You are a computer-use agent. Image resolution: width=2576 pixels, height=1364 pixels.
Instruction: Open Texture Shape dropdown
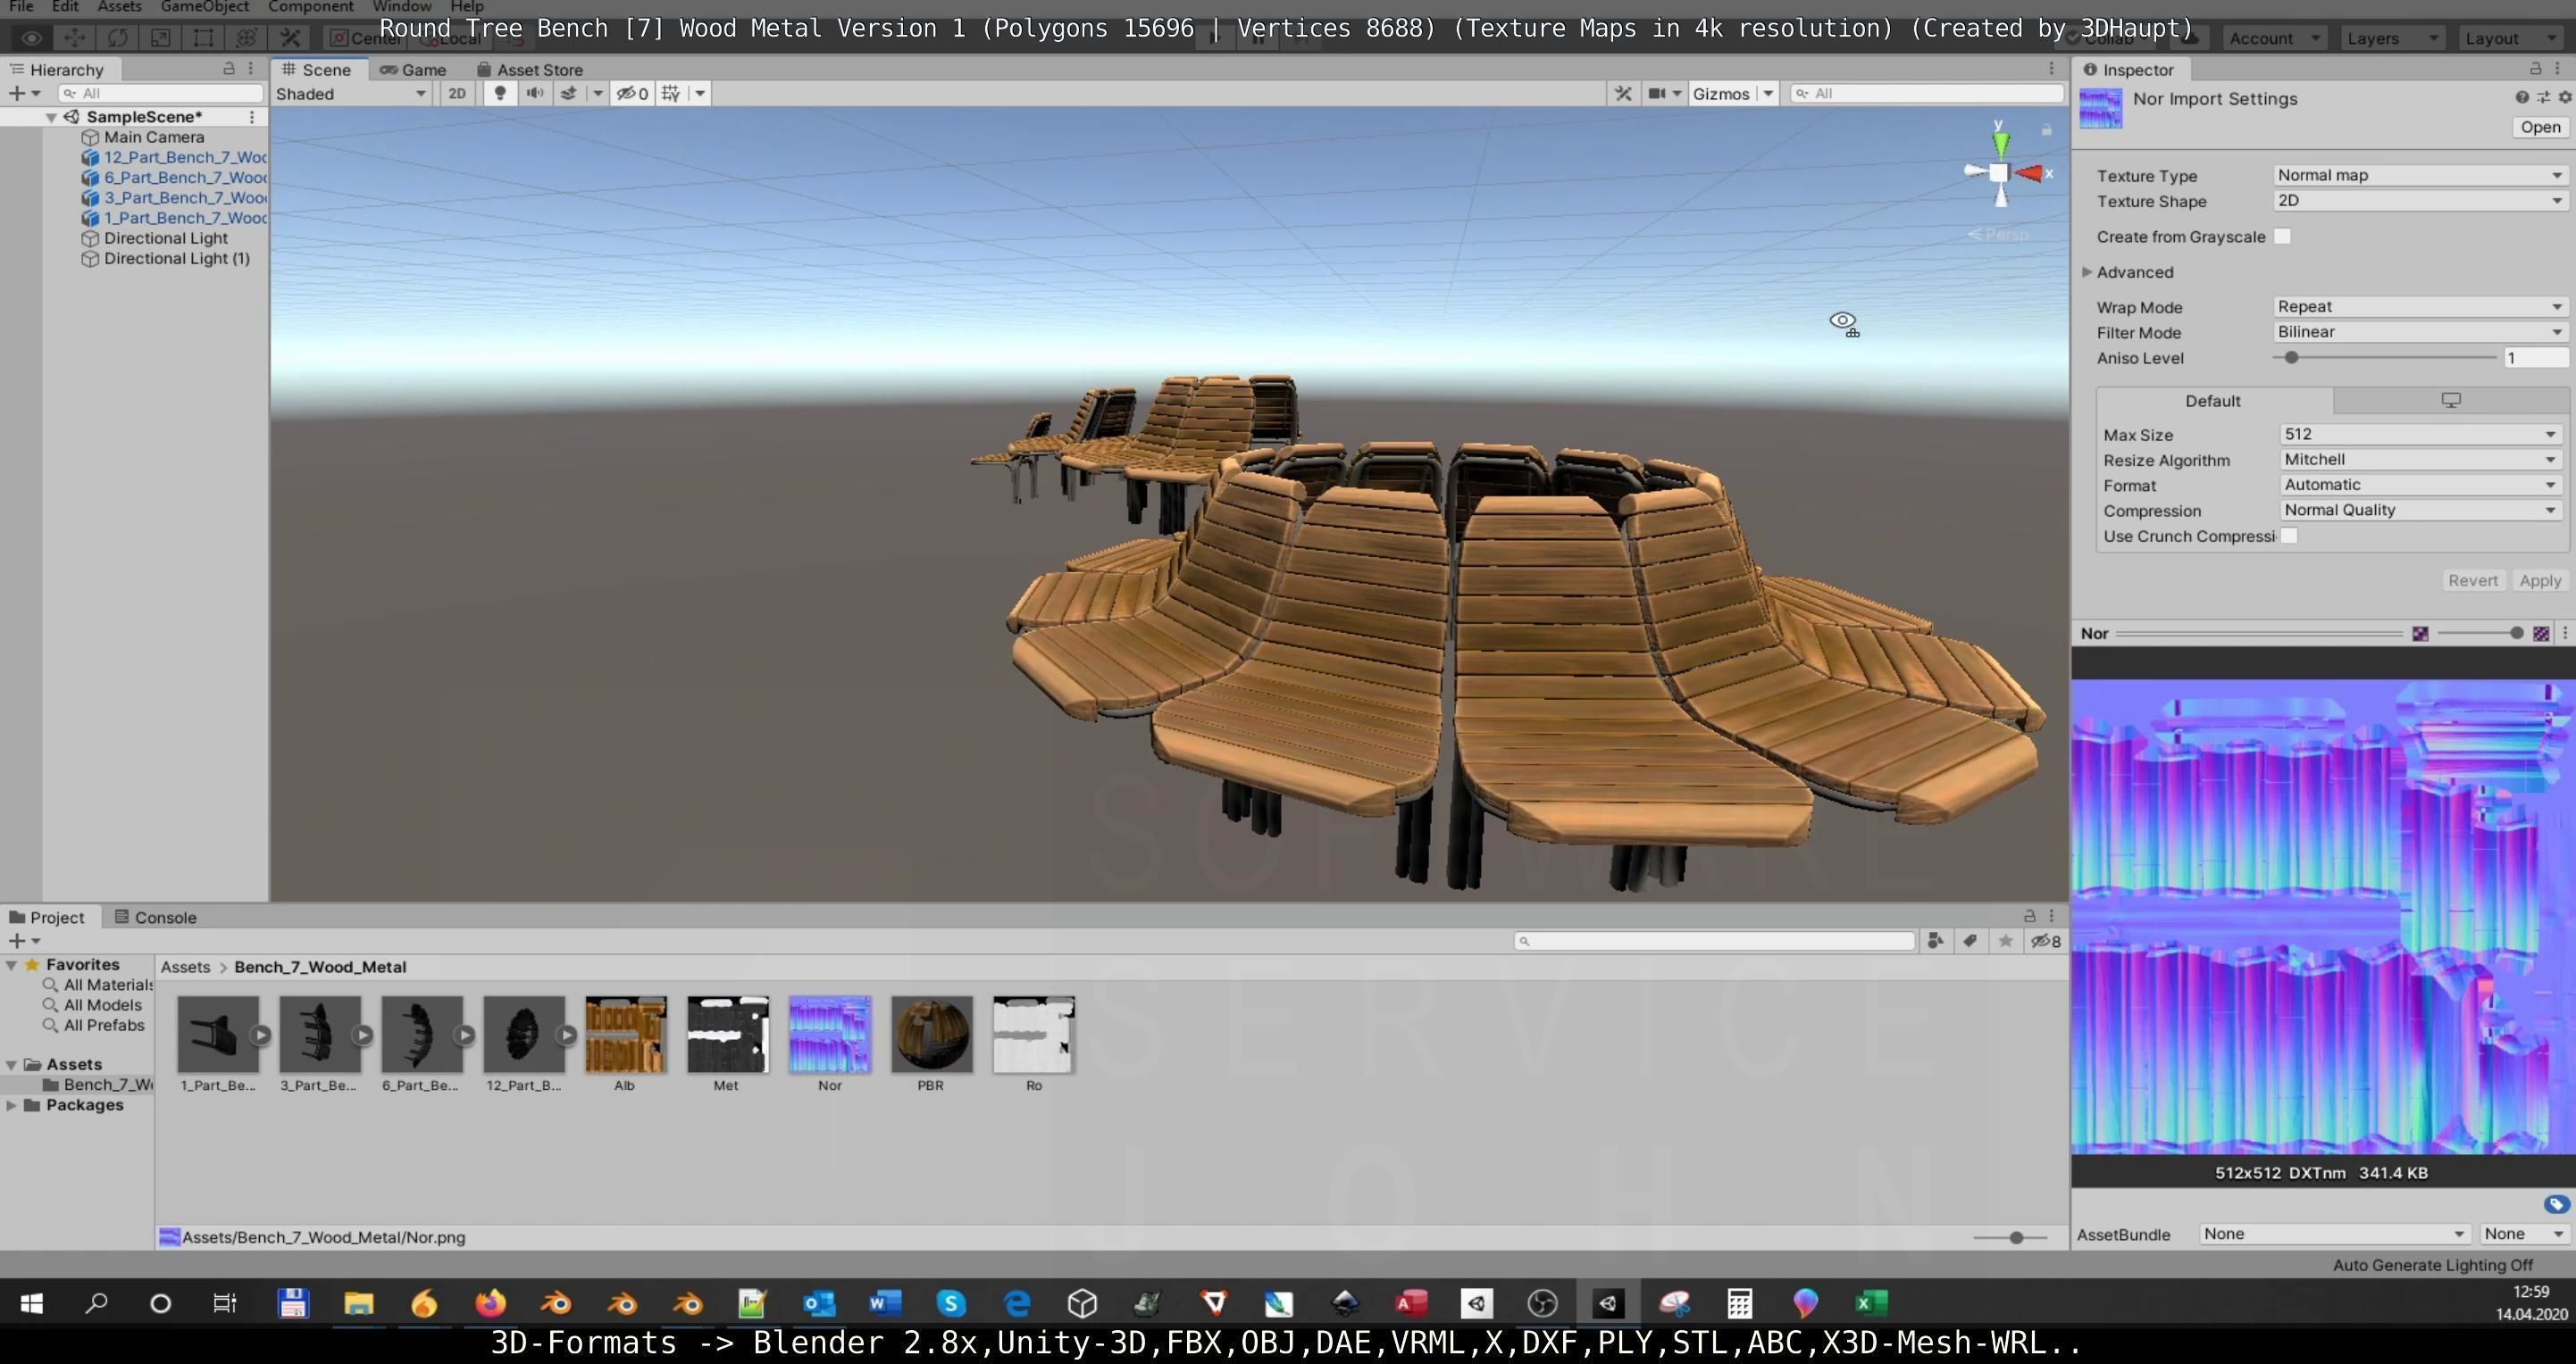[x=2420, y=200]
